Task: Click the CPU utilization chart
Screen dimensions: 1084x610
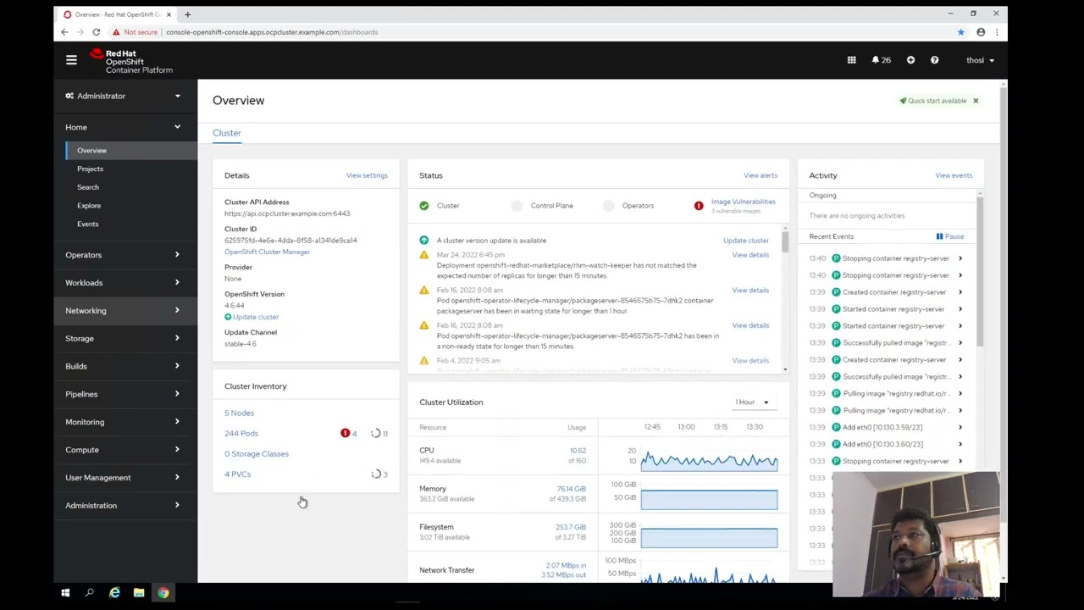Action: 709,461
